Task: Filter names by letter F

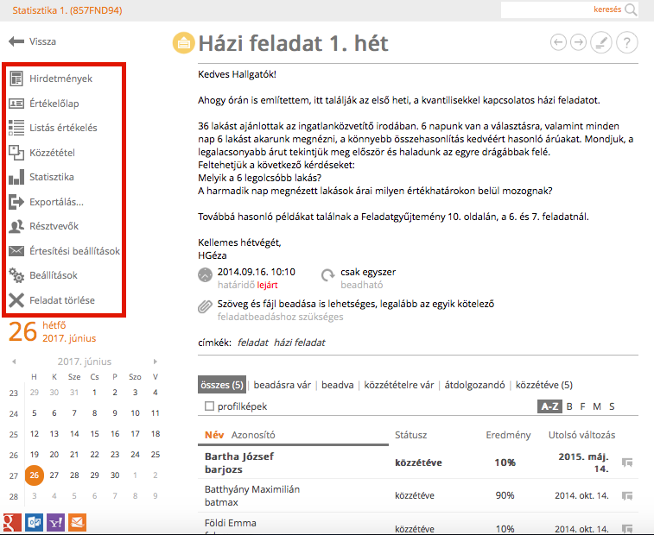Action: (582, 406)
